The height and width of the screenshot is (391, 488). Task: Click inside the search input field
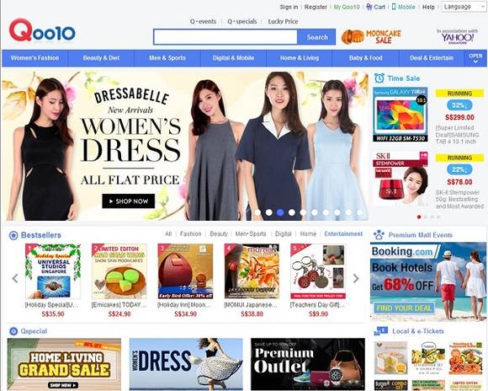point(225,37)
